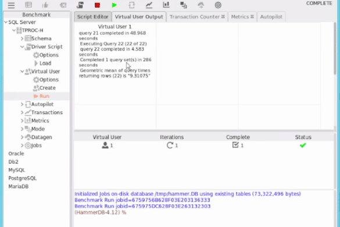The height and width of the screenshot is (227, 340).
Task: Expand the Metrics tree node
Action: coord(22,120)
